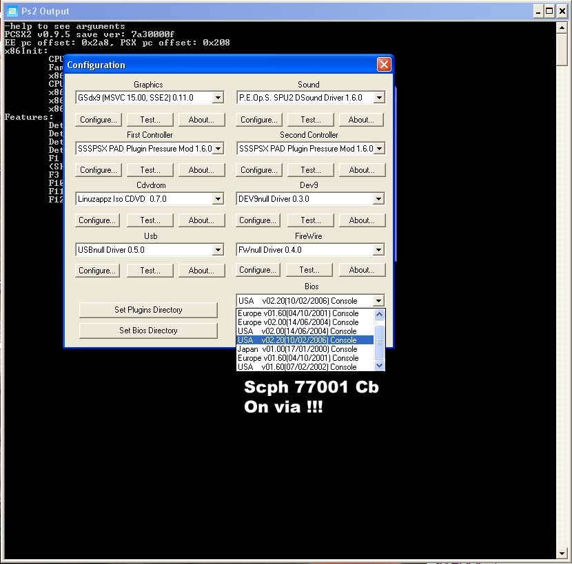Configure the FireWire plugin
This screenshot has width=572, height=564.
(258, 270)
